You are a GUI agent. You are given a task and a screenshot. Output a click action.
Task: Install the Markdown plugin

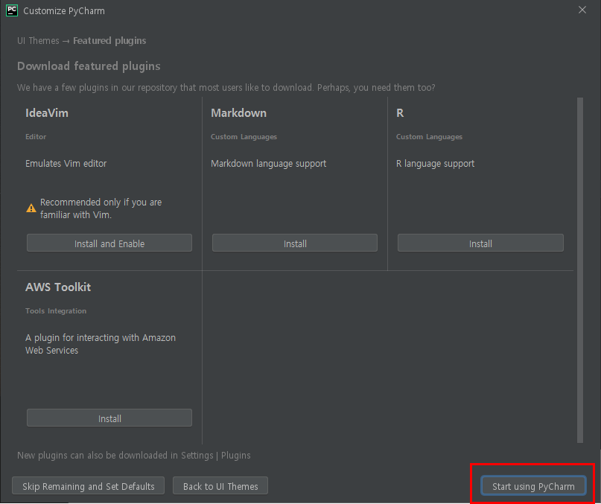[x=295, y=243]
